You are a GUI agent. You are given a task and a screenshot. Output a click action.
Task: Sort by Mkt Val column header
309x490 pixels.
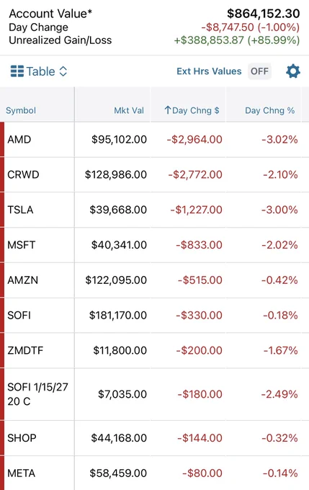click(129, 110)
